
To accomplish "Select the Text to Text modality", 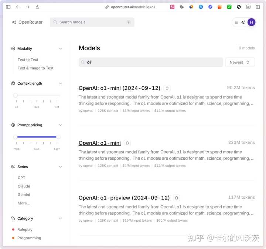I will (x=28, y=60).
